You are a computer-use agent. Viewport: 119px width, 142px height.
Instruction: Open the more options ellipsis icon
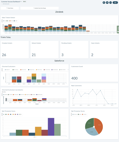click(110, 2)
